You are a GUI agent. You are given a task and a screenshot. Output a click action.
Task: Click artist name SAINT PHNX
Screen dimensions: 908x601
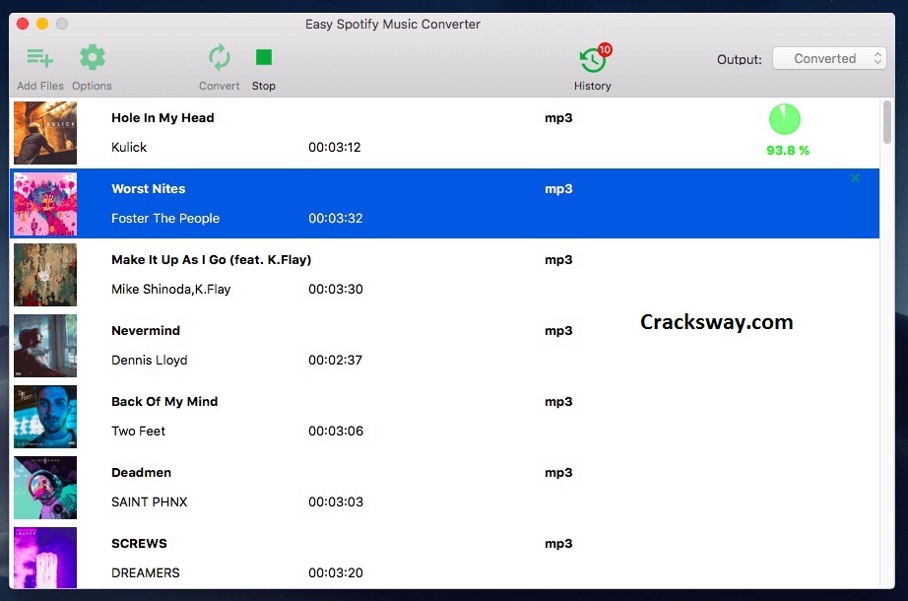(x=150, y=501)
